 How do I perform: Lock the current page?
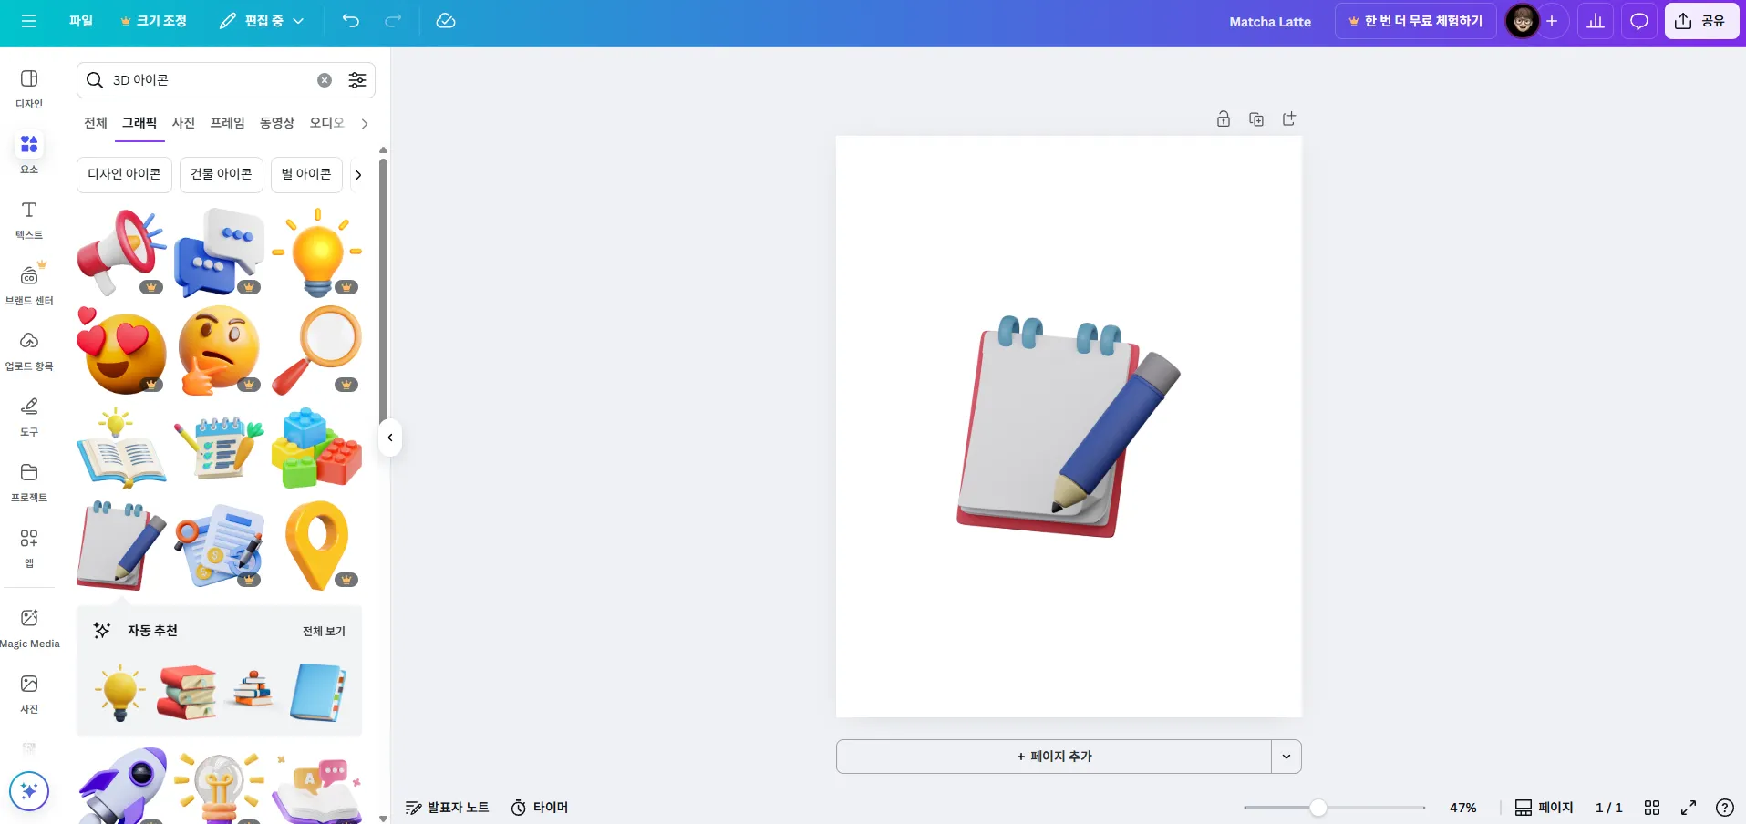(1224, 119)
